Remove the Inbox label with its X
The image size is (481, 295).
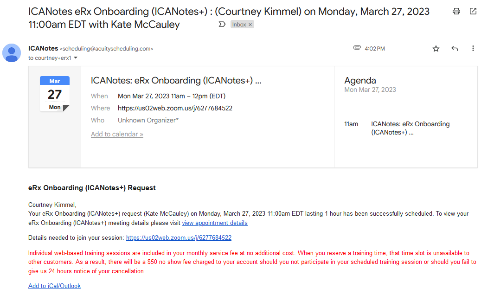250,25
